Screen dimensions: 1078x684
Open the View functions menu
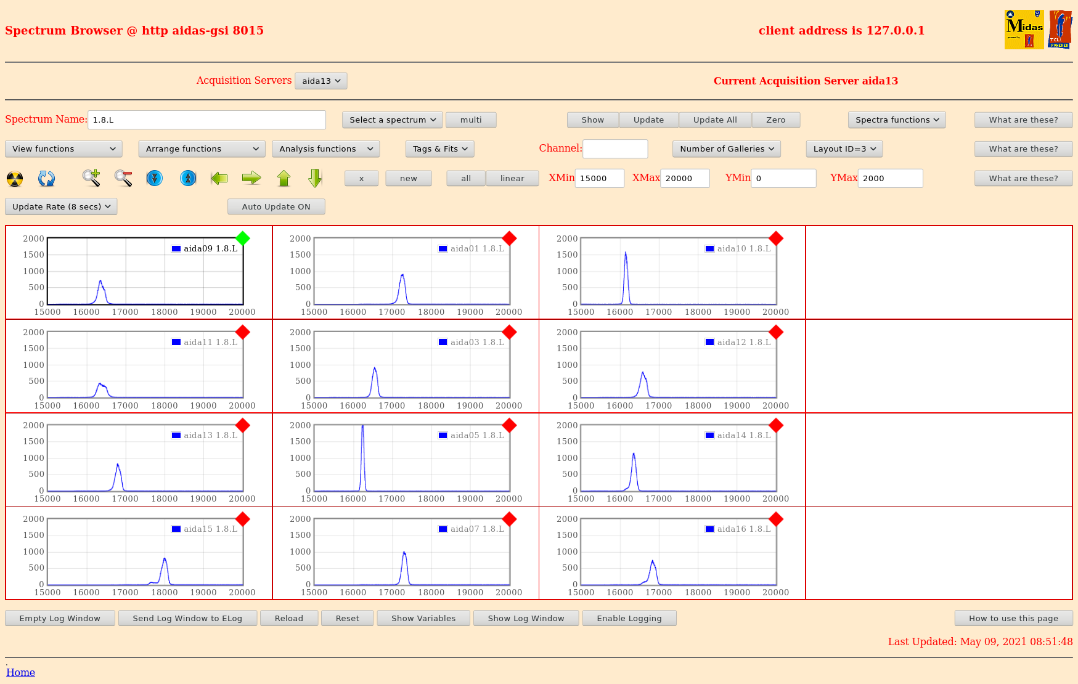[x=63, y=149]
